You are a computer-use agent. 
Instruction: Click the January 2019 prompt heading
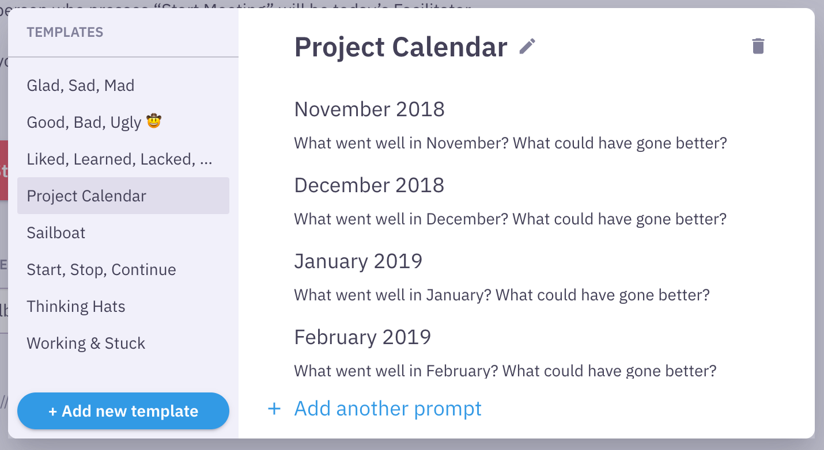tap(358, 261)
